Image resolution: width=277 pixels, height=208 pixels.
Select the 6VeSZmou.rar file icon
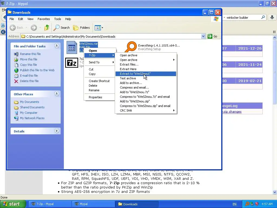(x=72, y=47)
